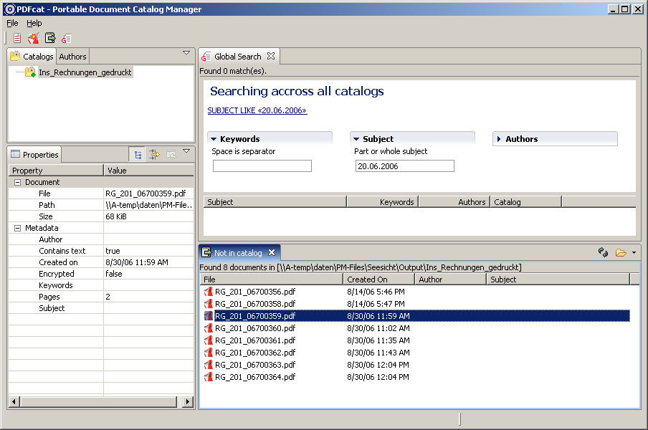Click the red sparkle wizard toolbar icon
Image resolution: width=648 pixels, height=430 pixels.
[x=33, y=39]
